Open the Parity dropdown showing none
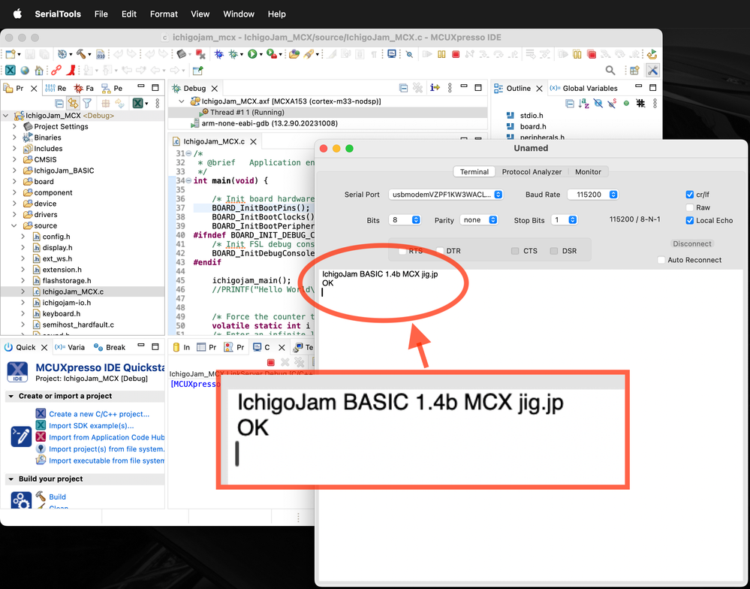750x589 pixels. point(479,219)
